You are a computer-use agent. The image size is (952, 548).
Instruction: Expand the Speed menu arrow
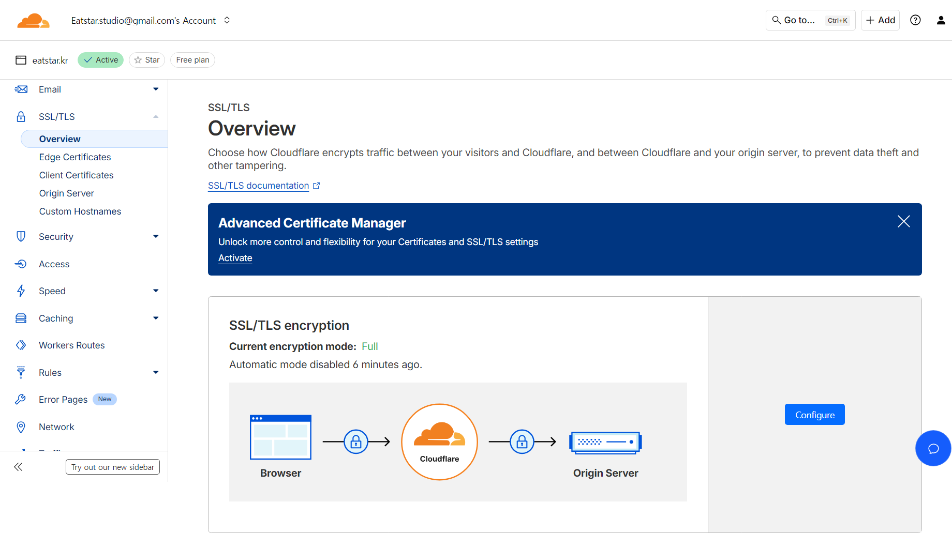156,291
